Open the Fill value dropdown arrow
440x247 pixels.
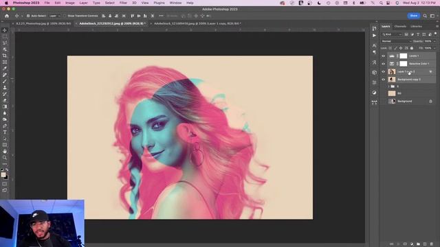(x=434, y=48)
